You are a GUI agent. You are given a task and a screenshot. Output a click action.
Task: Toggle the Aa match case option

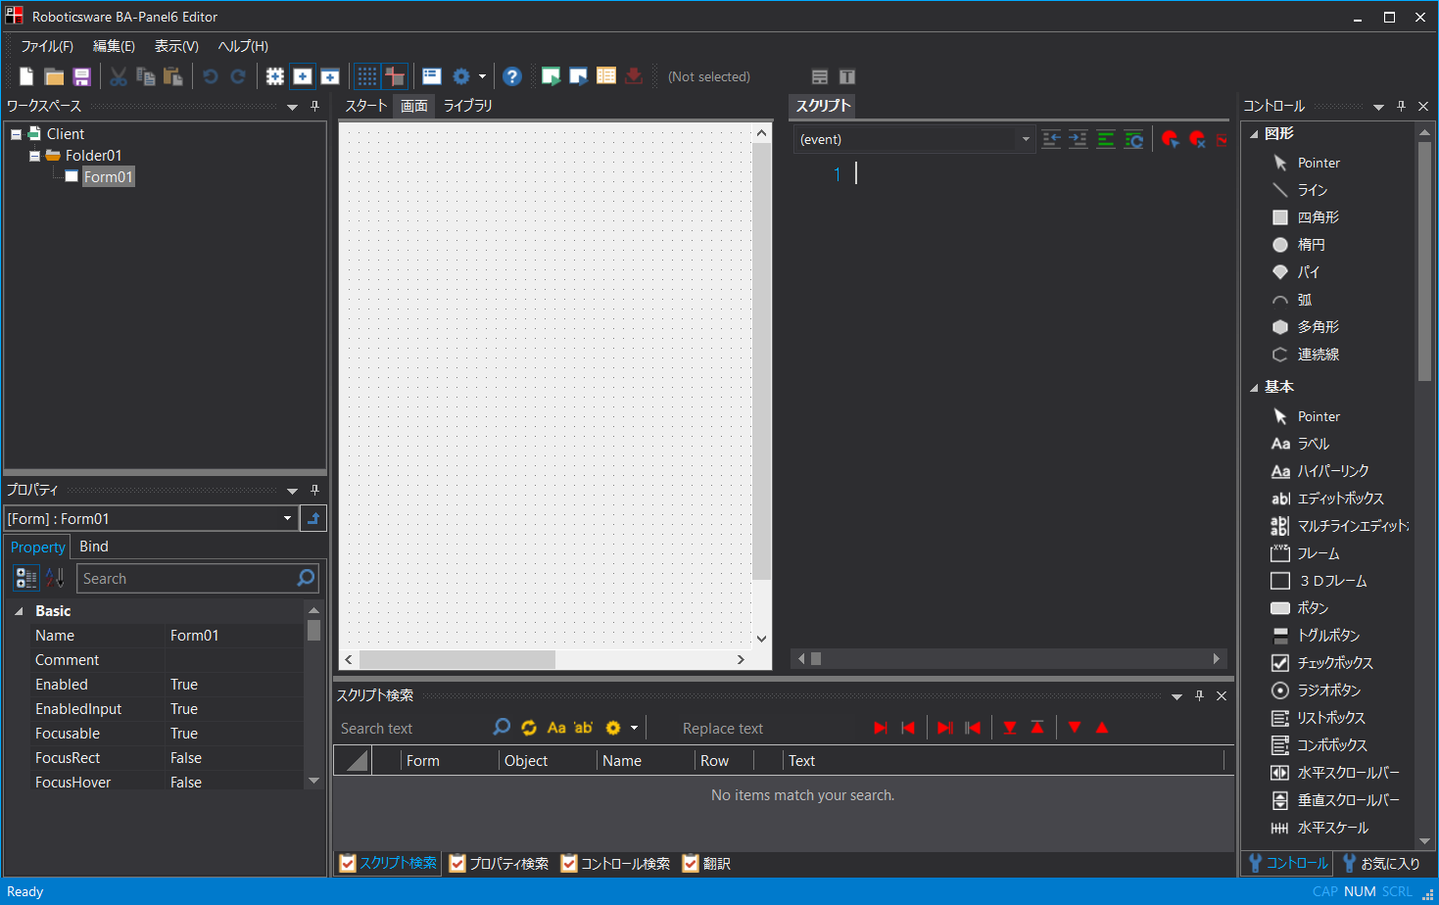click(556, 728)
